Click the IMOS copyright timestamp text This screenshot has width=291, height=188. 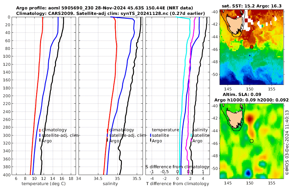click(287, 142)
